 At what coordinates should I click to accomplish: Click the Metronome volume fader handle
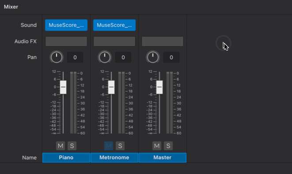pos(111,87)
